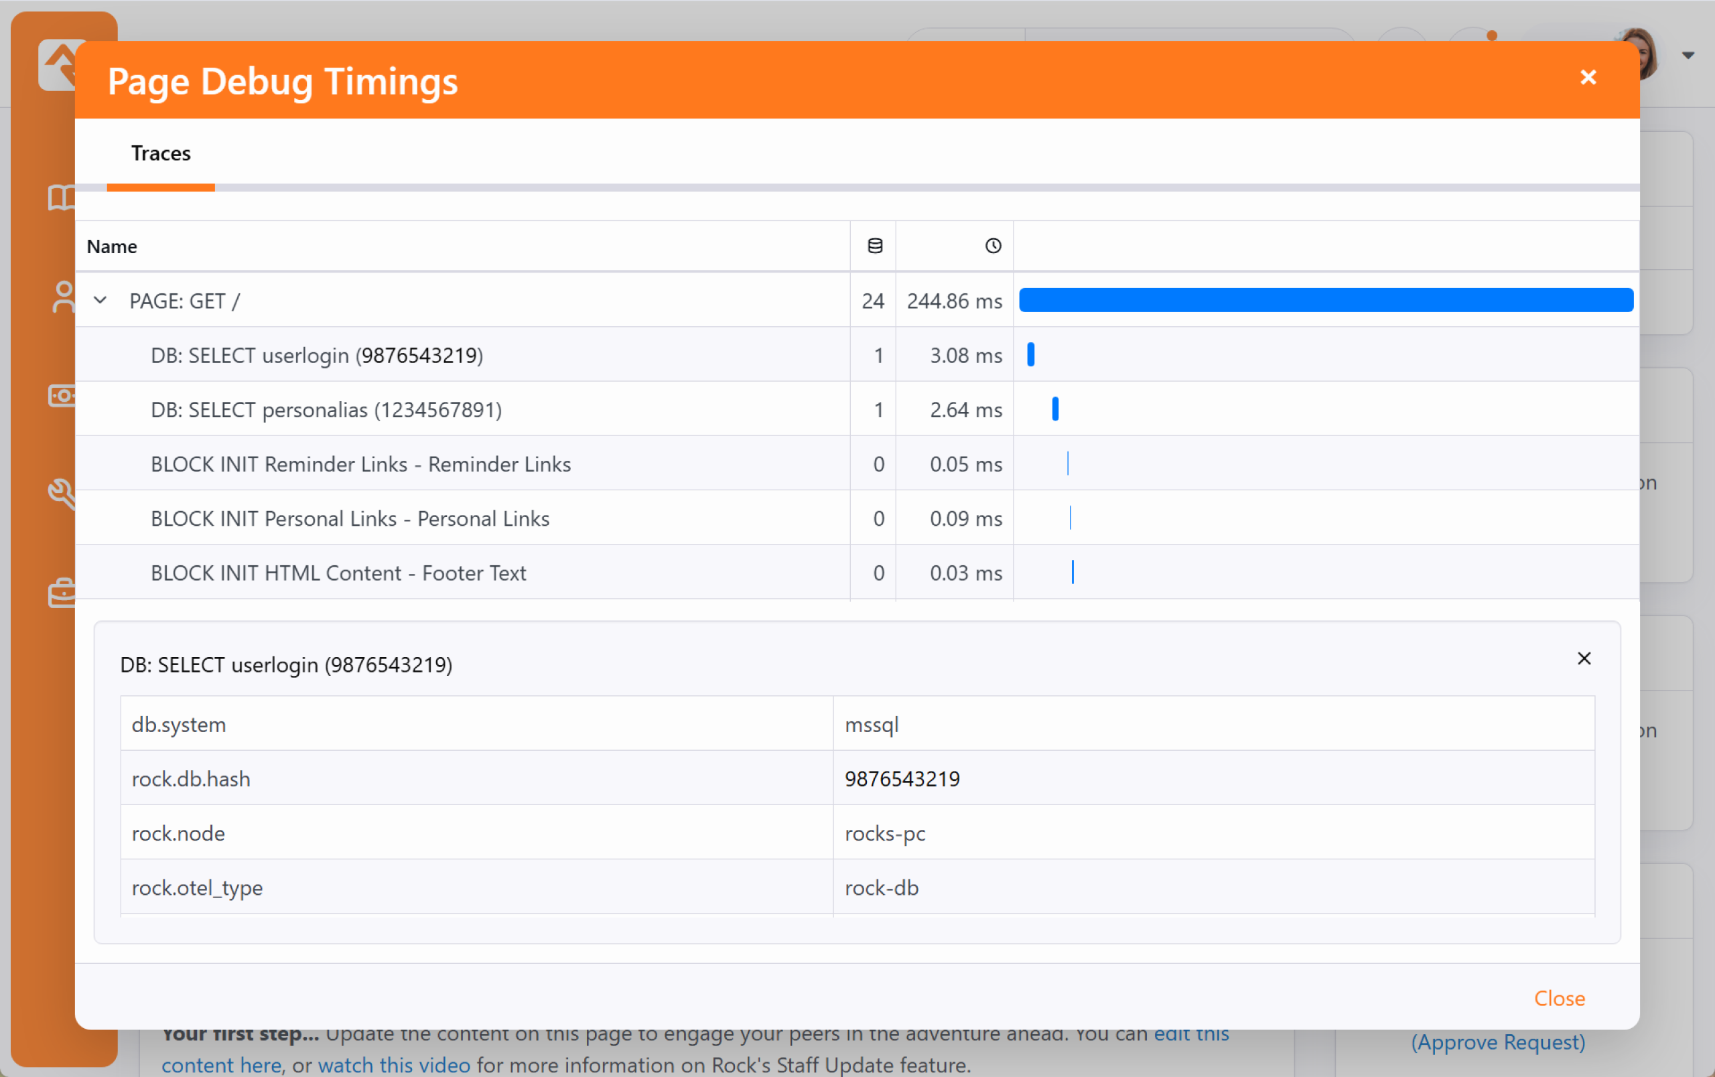Close the Page Debug Timings modal with X
1715x1077 pixels.
tap(1588, 77)
